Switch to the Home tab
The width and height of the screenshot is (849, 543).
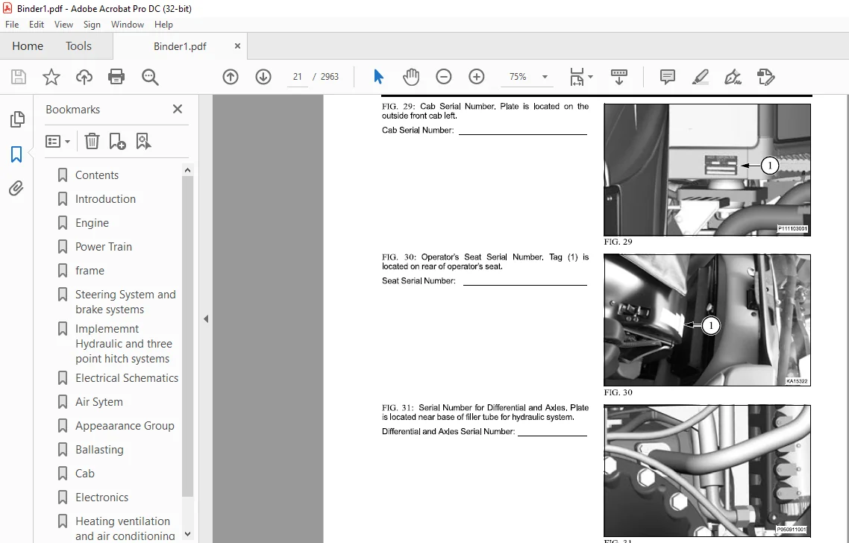pyautogui.click(x=28, y=46)
